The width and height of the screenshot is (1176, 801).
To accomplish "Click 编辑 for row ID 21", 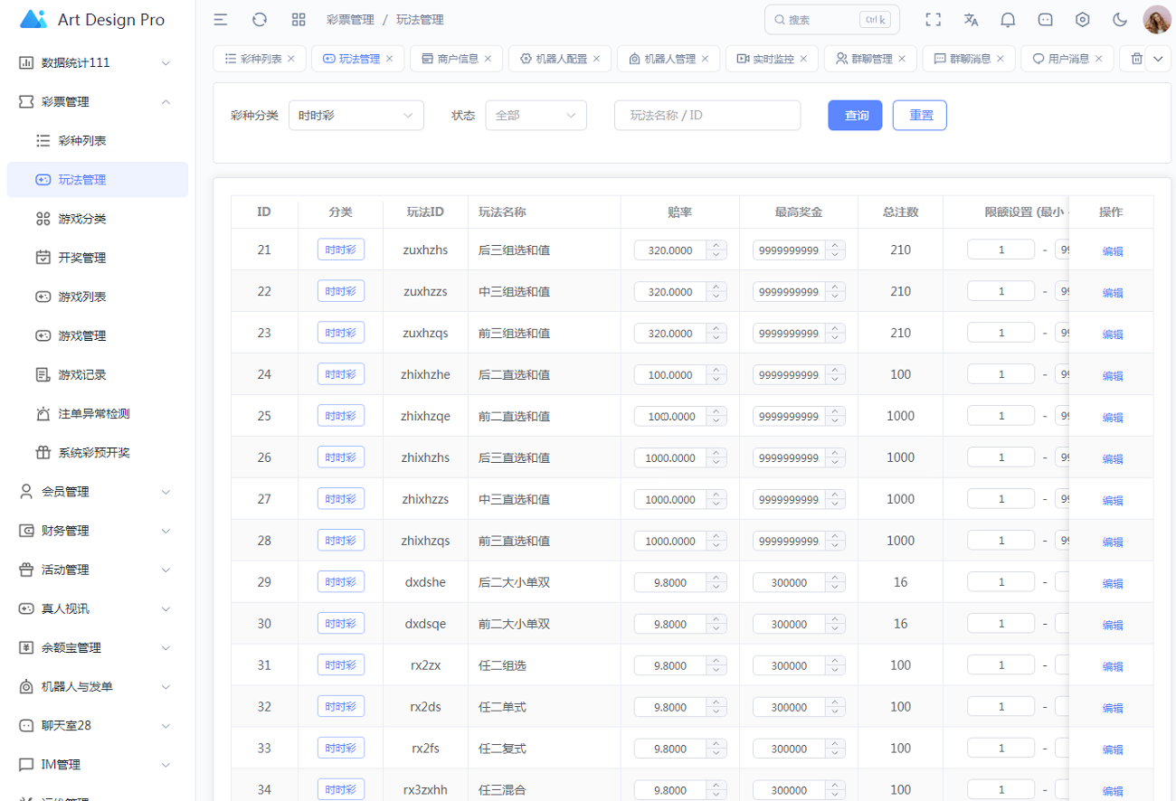I will pos(1112,251).
